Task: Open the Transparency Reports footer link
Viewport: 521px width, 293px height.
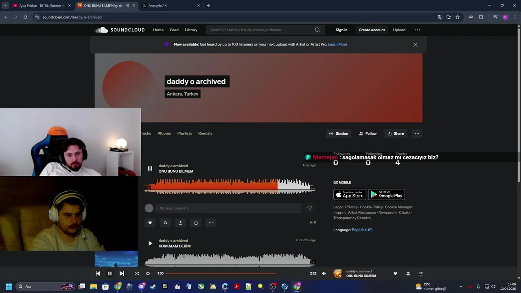Action: pyautogui.click(x=352, y=218)
